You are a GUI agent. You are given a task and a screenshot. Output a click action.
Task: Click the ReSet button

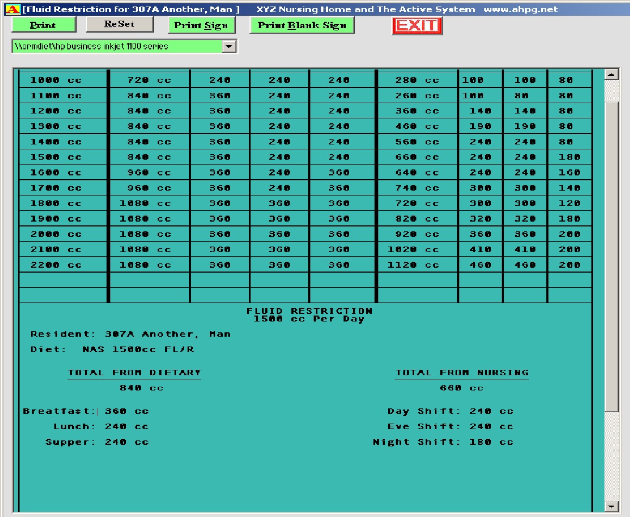120,24
